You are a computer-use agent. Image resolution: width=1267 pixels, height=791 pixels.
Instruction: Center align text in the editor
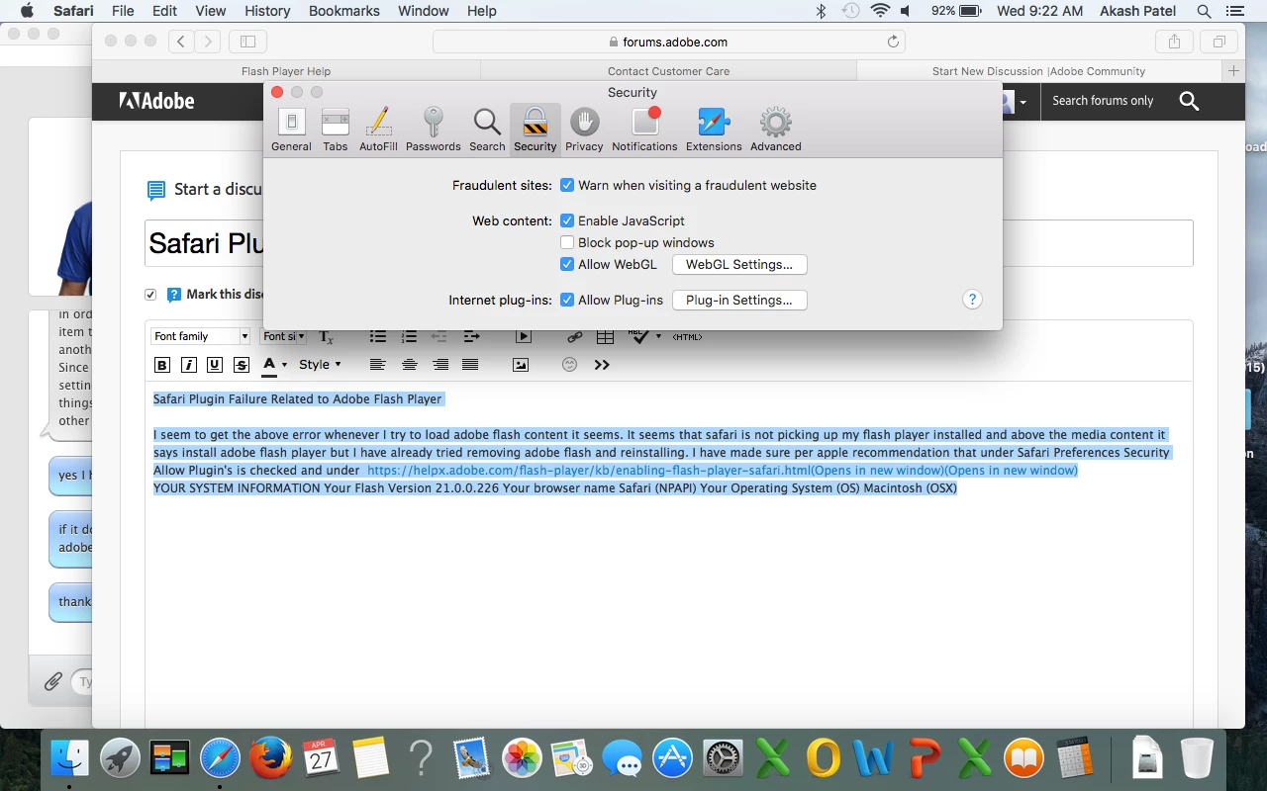pyautogui.click(x=409, y=365)
